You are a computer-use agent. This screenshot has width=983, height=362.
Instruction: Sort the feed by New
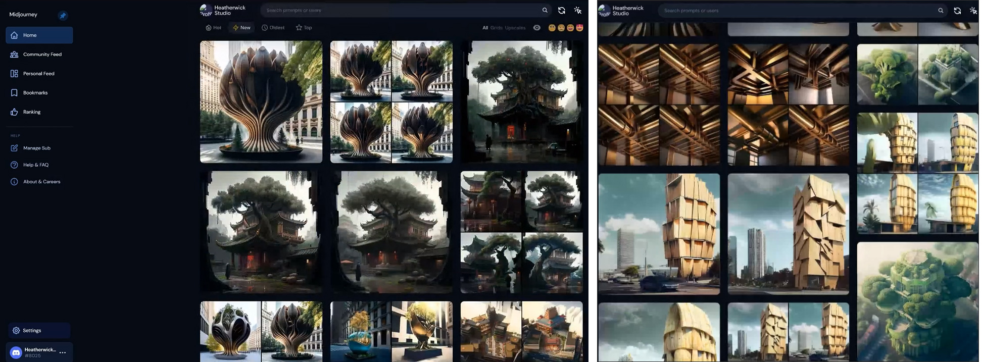click(241, 28)
